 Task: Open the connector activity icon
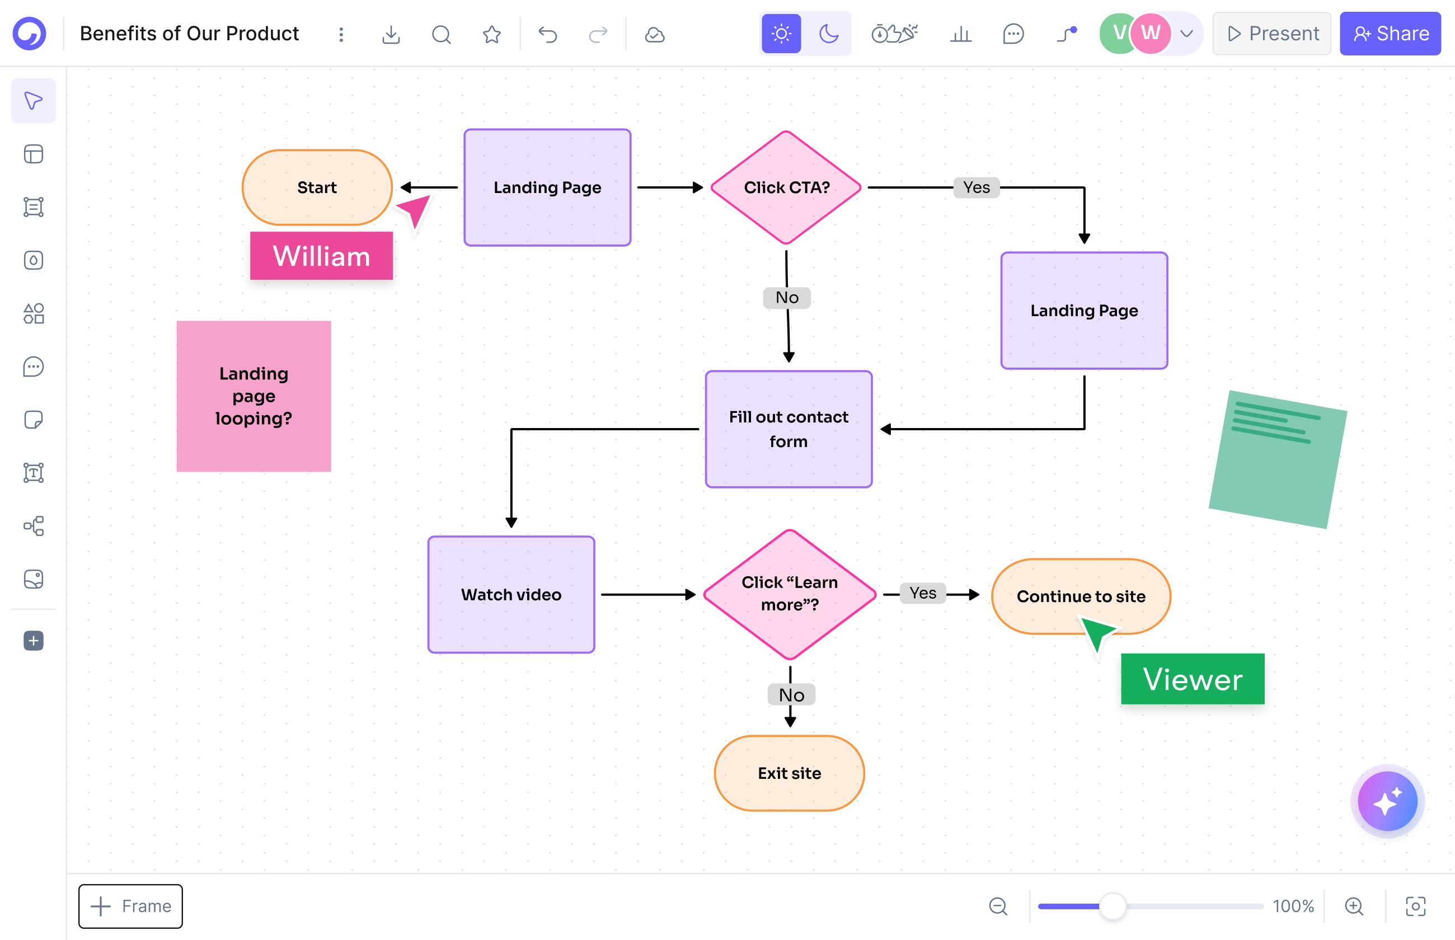coord(1067,34)
